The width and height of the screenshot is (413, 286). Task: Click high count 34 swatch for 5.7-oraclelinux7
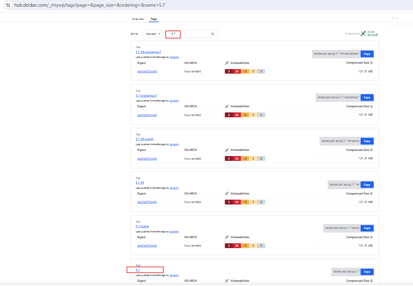tap(237, 115)
